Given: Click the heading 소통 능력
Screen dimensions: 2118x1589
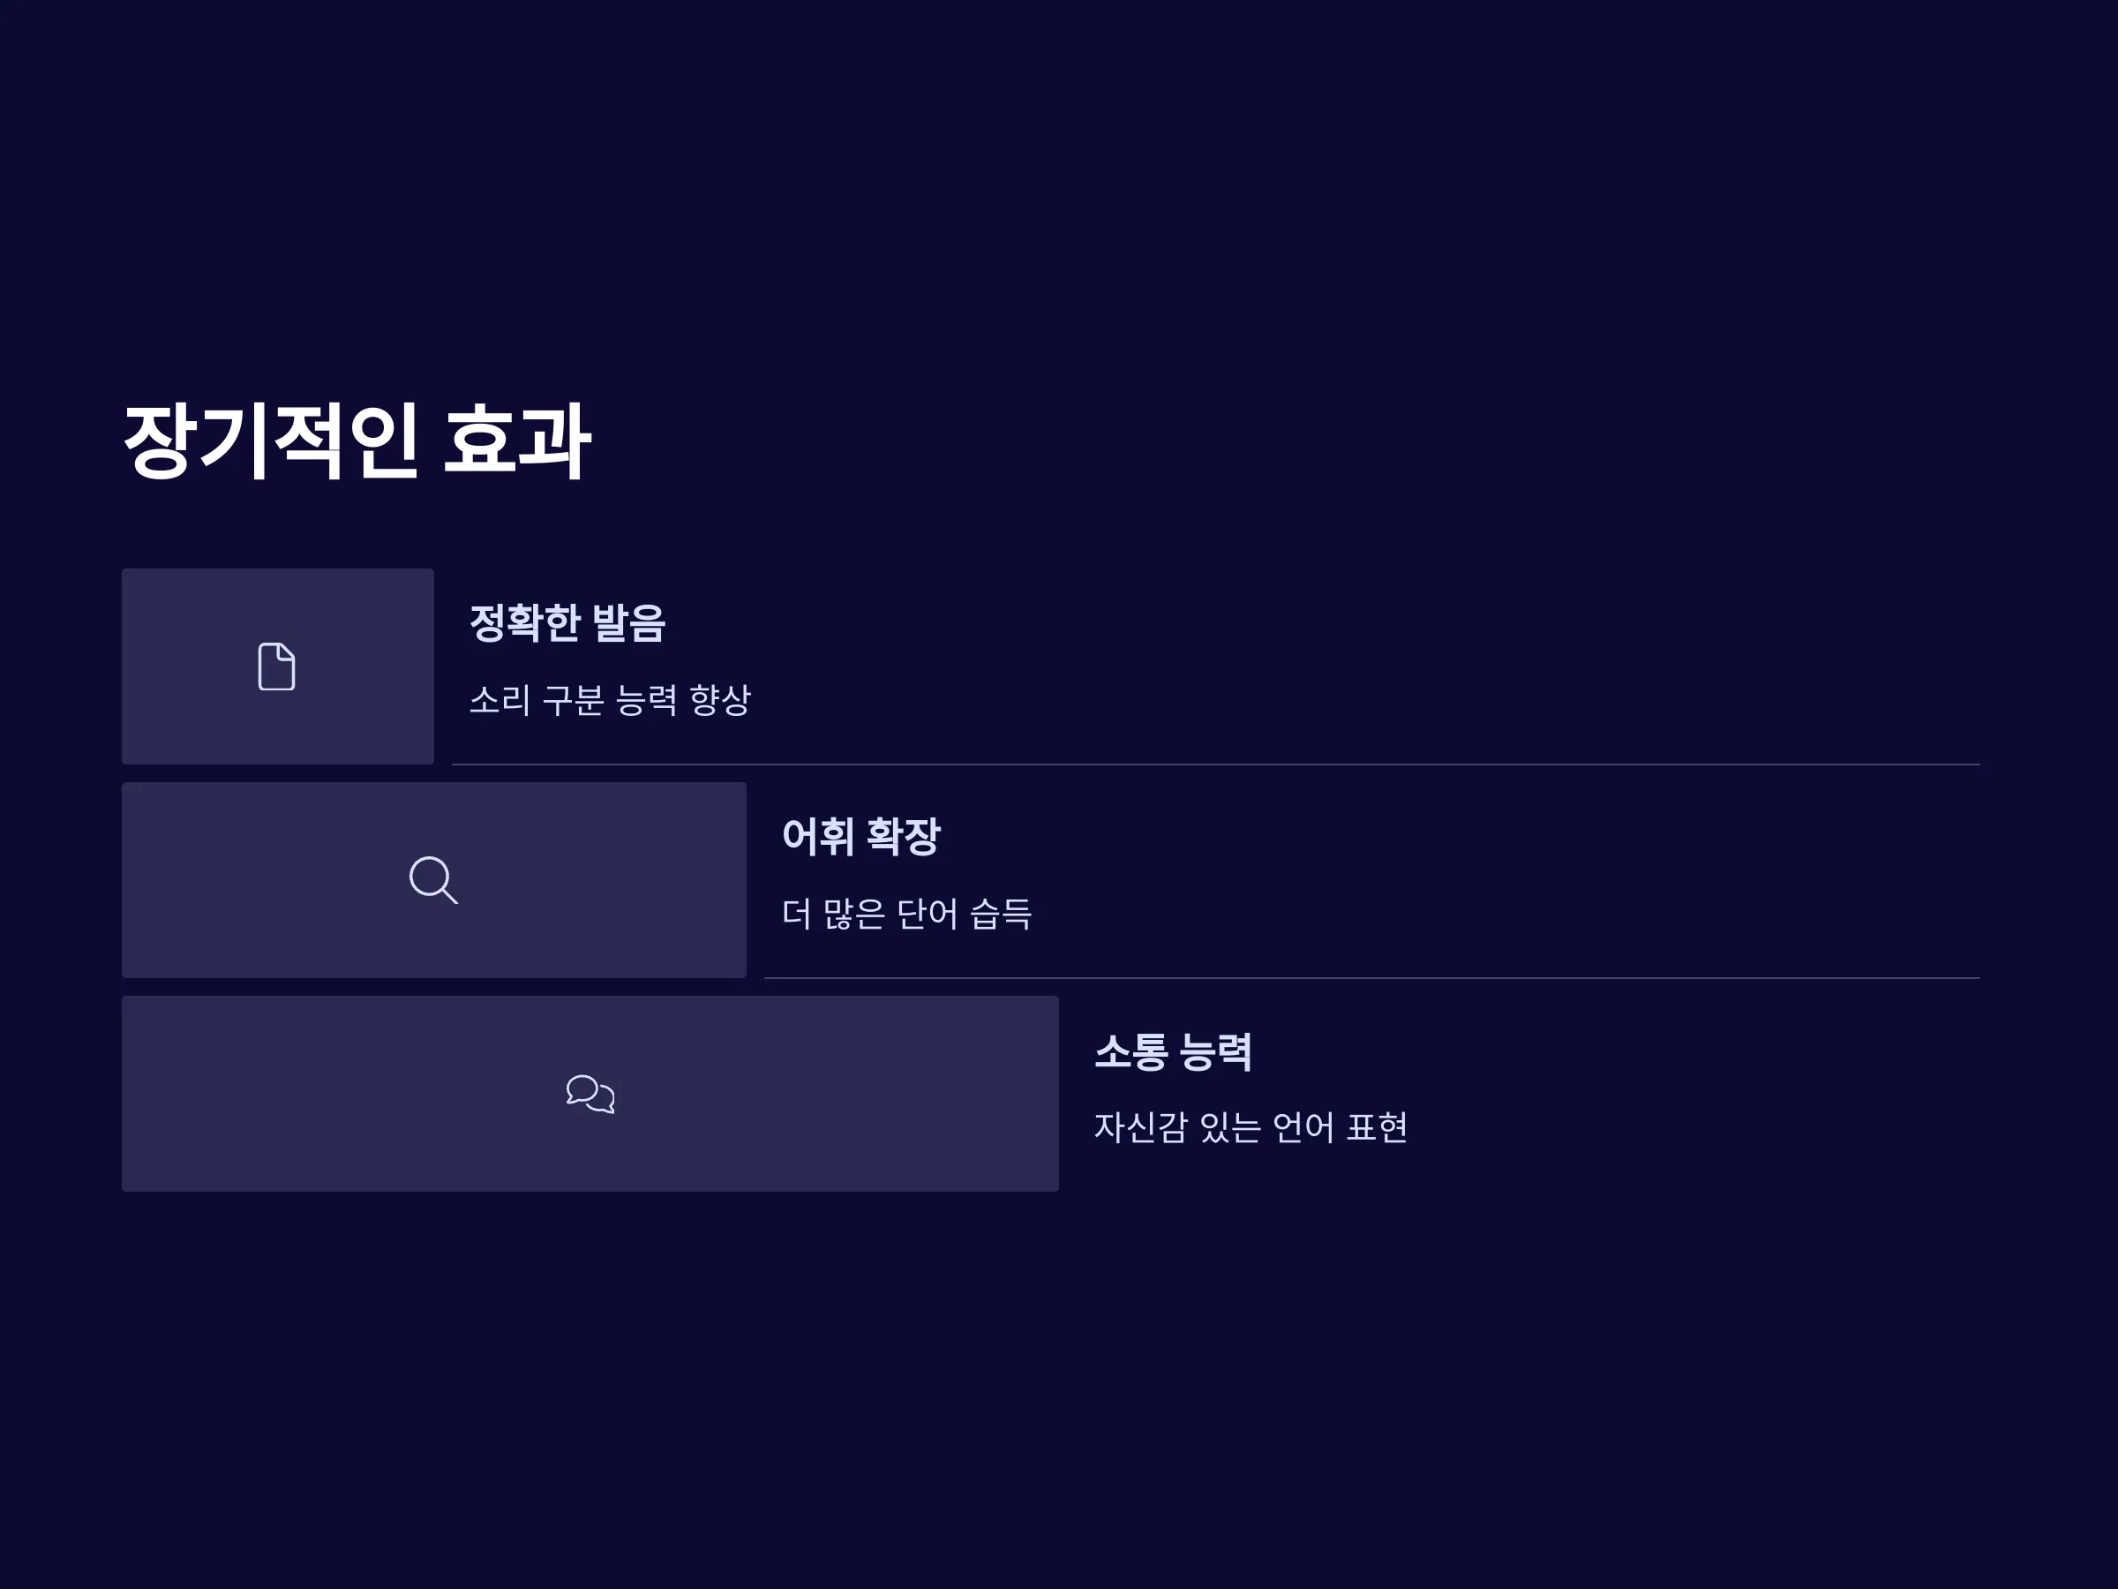Looking at the screenshot, I should (x=1173, y=1051).
